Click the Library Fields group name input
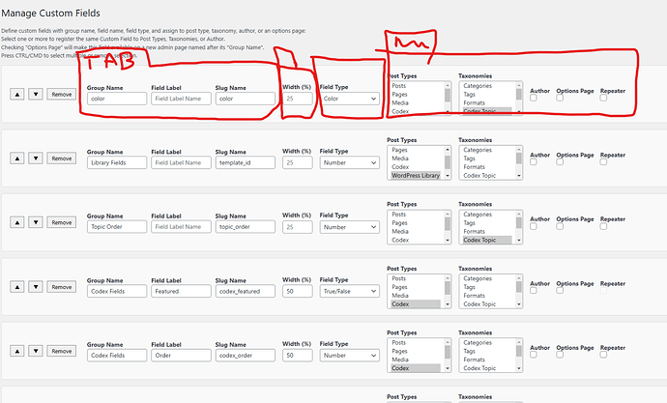Viewport: 667px width, 403px height. tap(117, 162)
